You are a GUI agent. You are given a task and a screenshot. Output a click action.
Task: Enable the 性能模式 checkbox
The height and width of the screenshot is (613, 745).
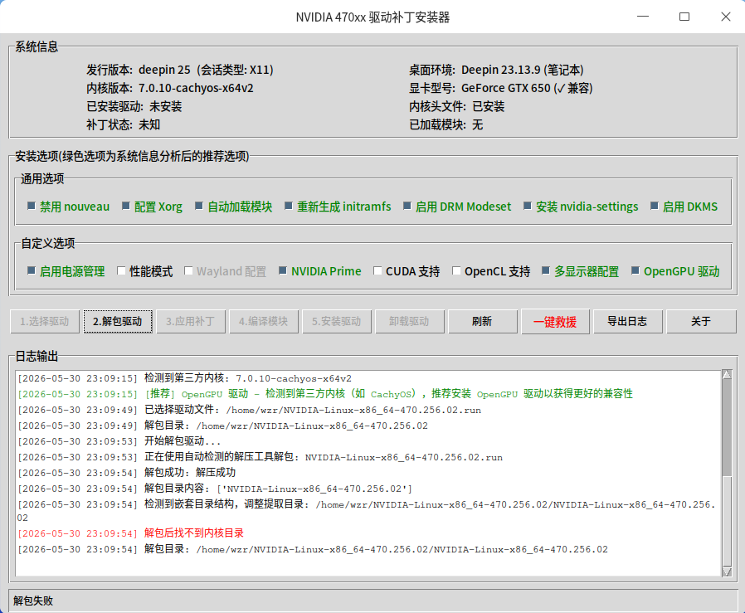point(121,271)
